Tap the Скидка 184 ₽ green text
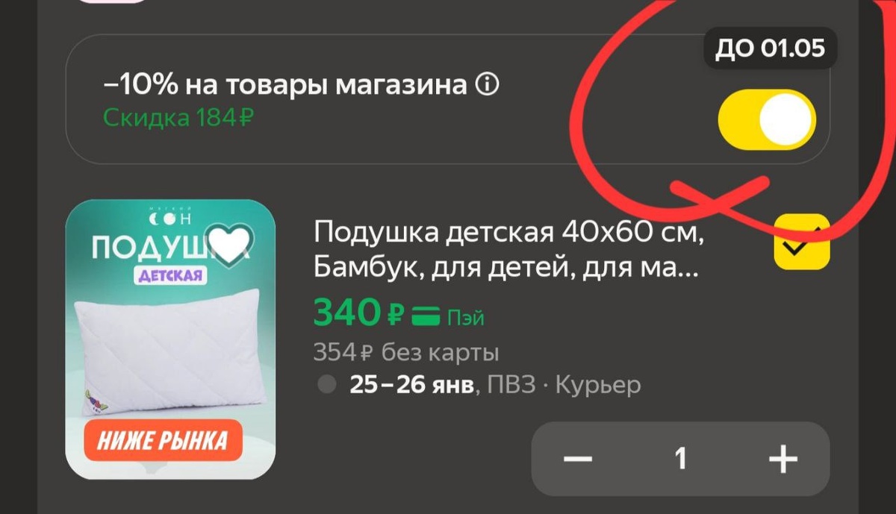This screenshot has height=514, width=896. [x=176, y=118]
